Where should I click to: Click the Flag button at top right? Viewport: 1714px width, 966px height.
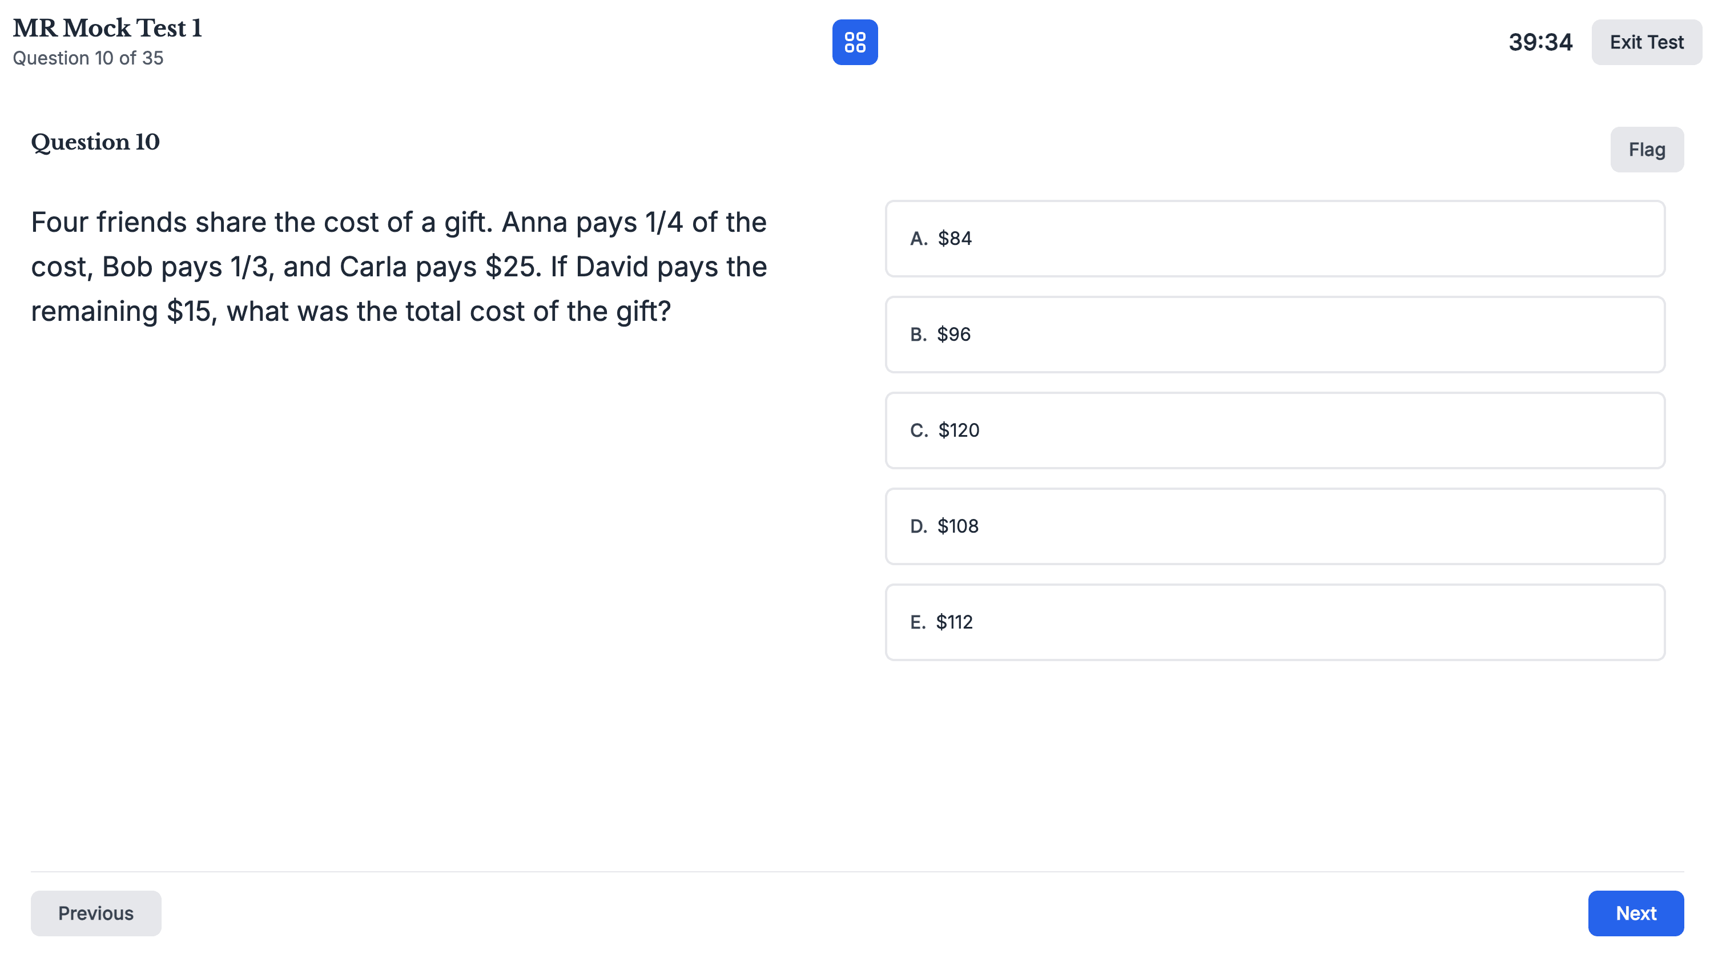[1646, 149]
